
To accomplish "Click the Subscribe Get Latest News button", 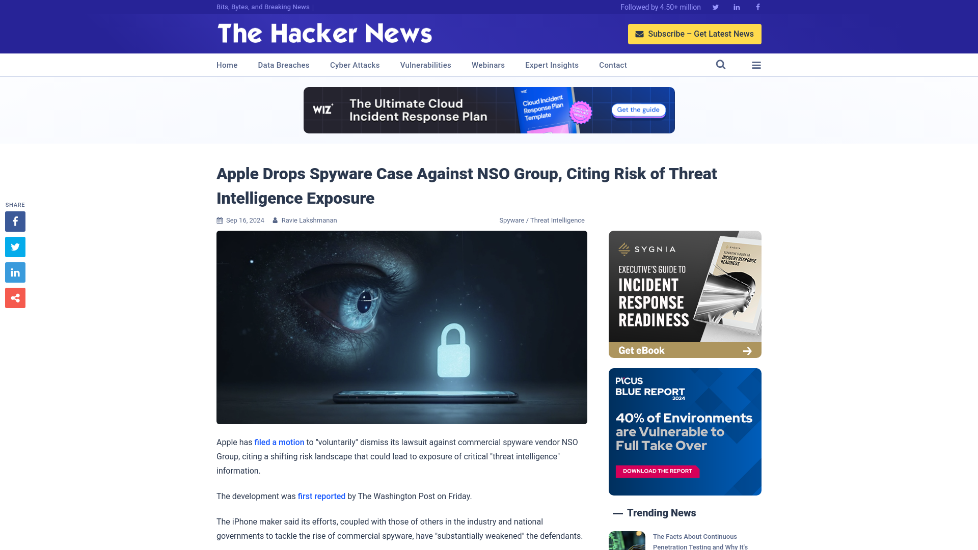I will (x=695, y=34).
